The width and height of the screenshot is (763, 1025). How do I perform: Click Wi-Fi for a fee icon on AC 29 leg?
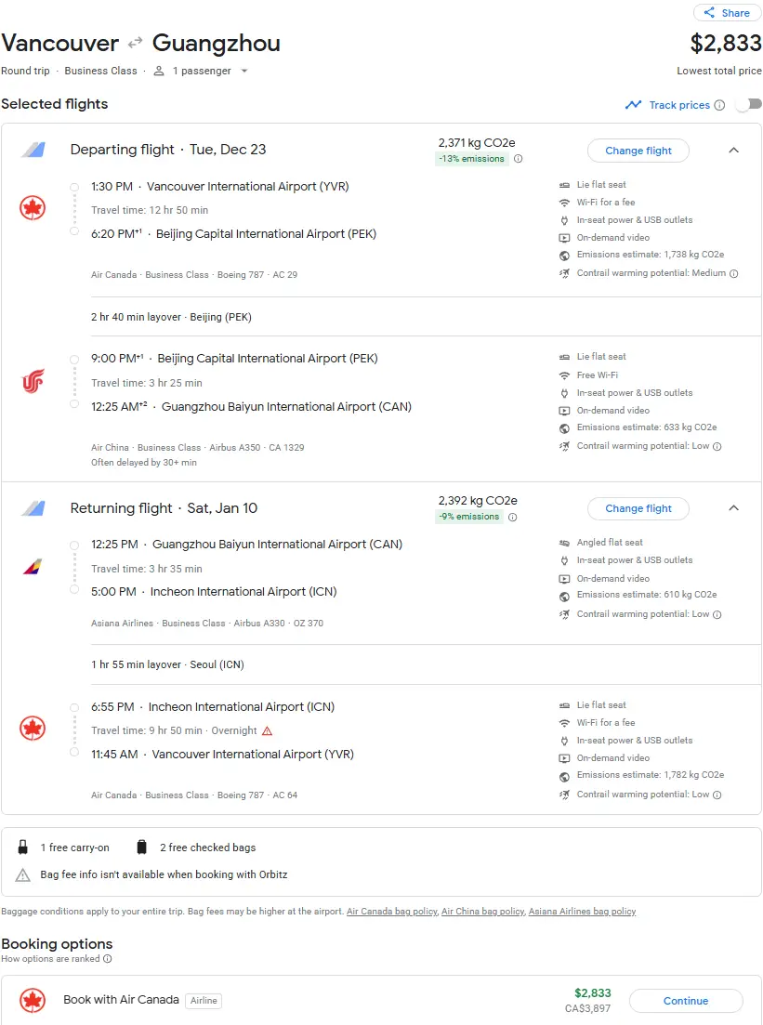coord(563,203)
